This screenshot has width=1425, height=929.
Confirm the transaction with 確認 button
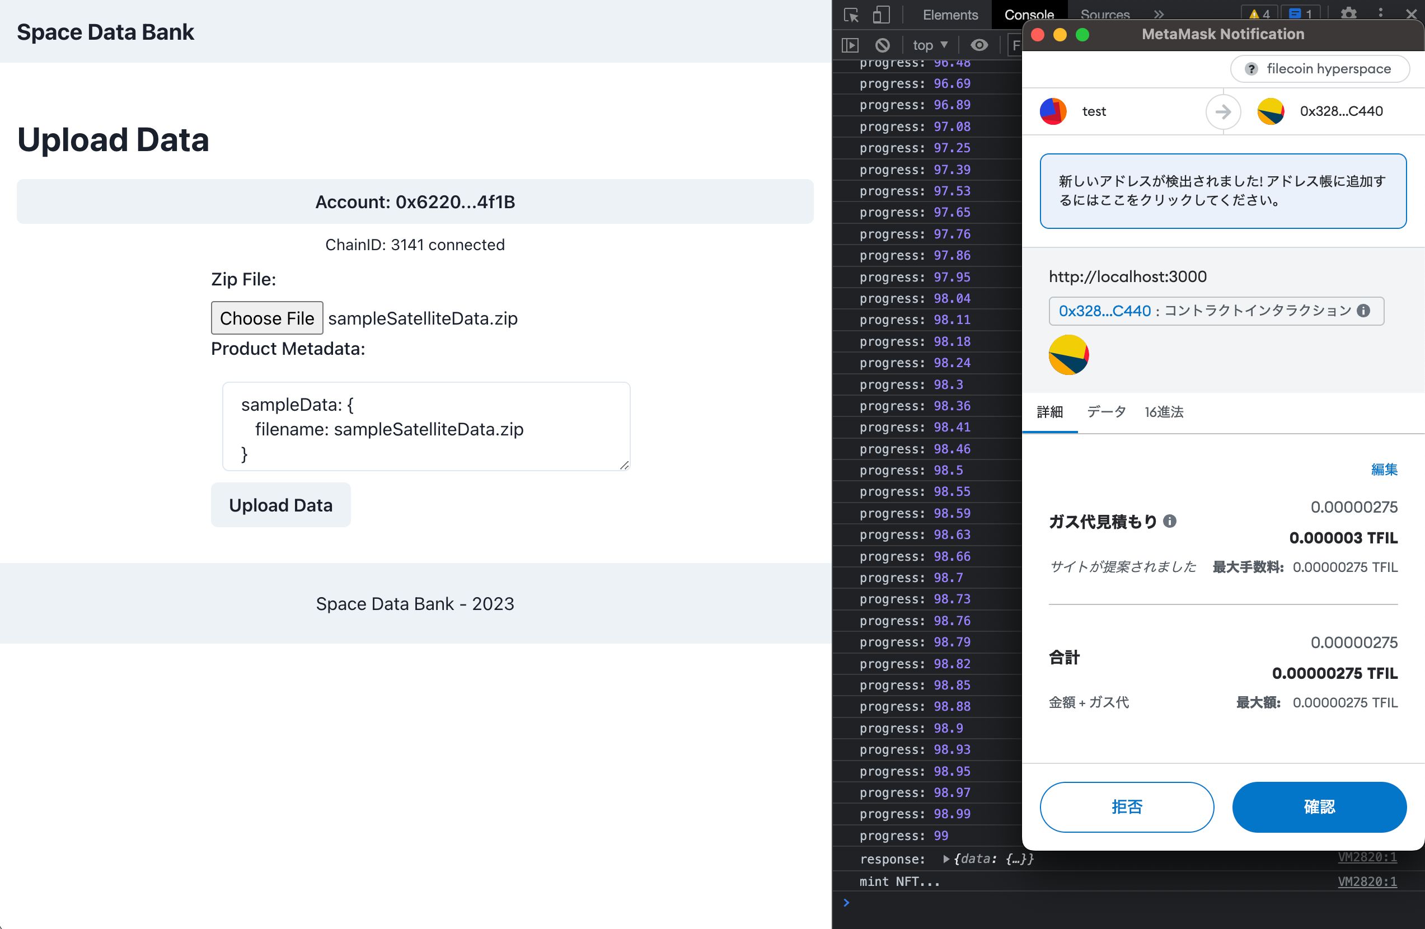tap(1319, 807)
